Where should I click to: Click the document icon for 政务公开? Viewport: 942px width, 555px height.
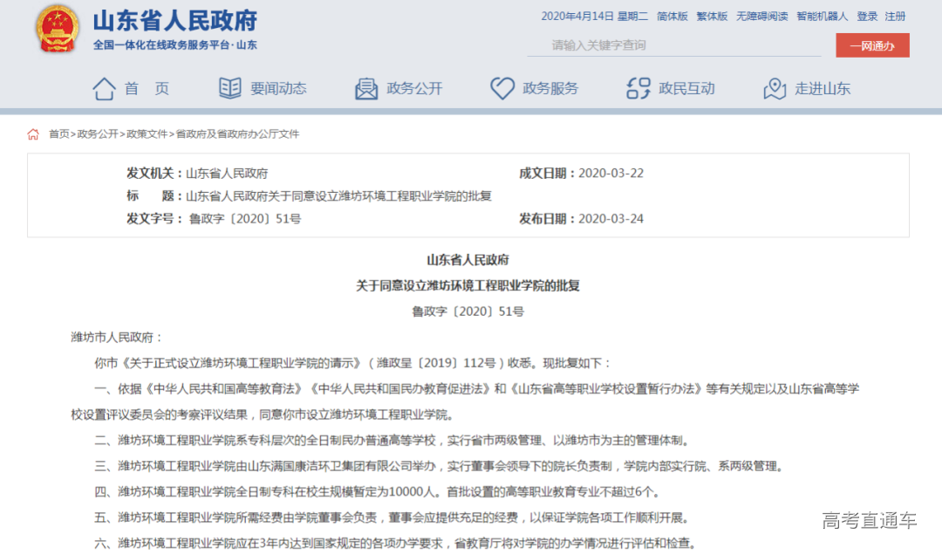tap(366, 88)
